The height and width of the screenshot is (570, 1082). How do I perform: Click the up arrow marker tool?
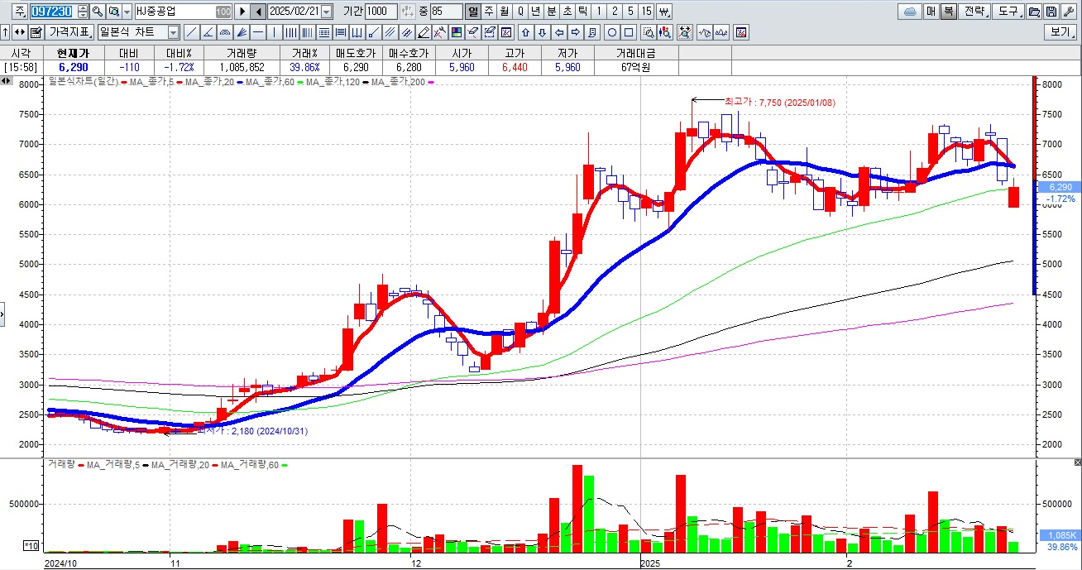pyautogui.click(x=525, y=32)
